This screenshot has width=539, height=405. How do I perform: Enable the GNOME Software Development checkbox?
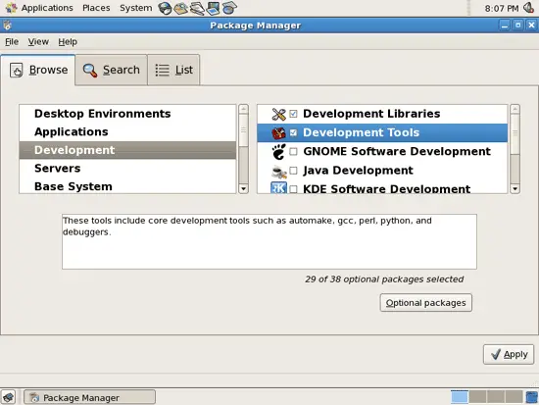click(x=293, y=151)
